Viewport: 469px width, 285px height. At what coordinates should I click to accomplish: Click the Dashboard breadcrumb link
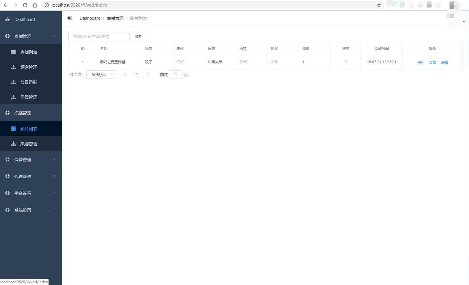click(90, 18)
